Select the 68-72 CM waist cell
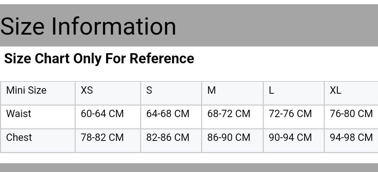Screen dimensions: 378x172 click(229, 114)
